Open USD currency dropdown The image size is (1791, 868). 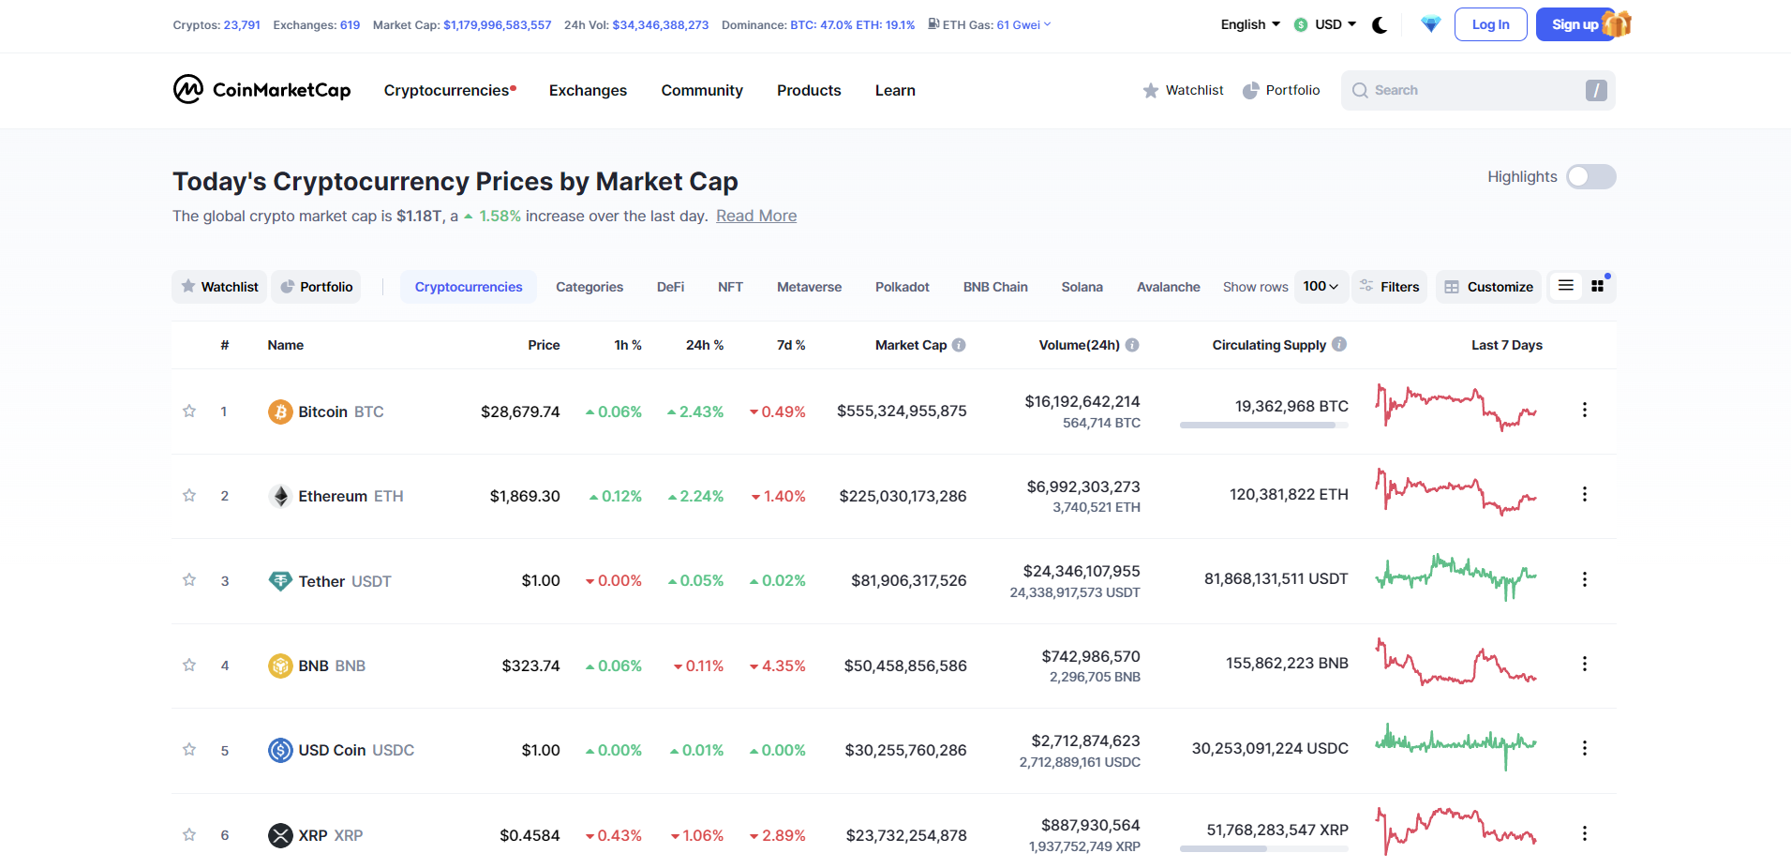(1325, 24)
